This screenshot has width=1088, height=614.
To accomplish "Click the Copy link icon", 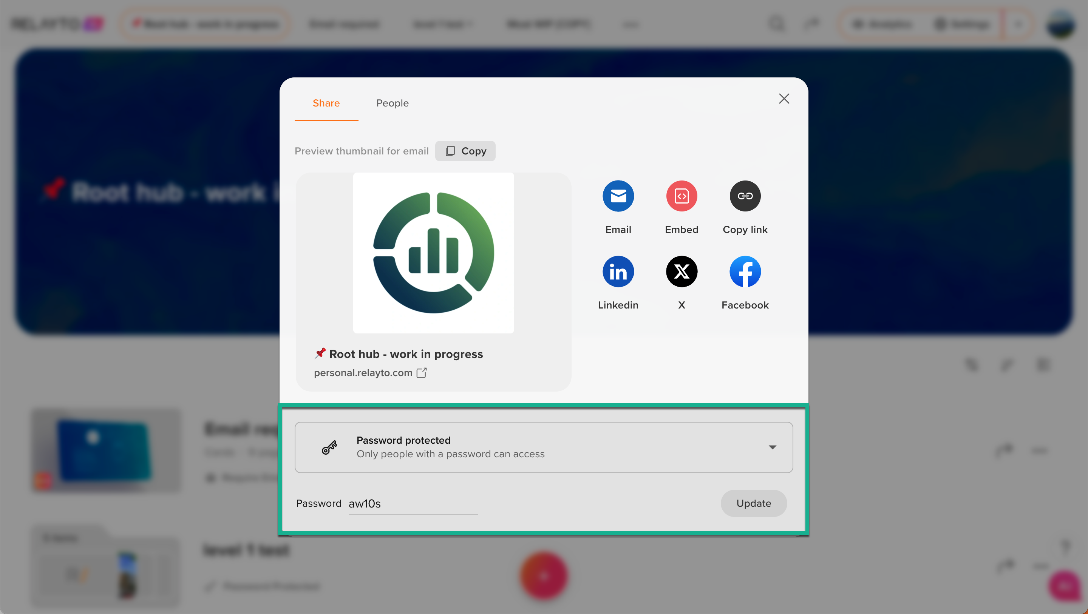I will coord(745,196).
